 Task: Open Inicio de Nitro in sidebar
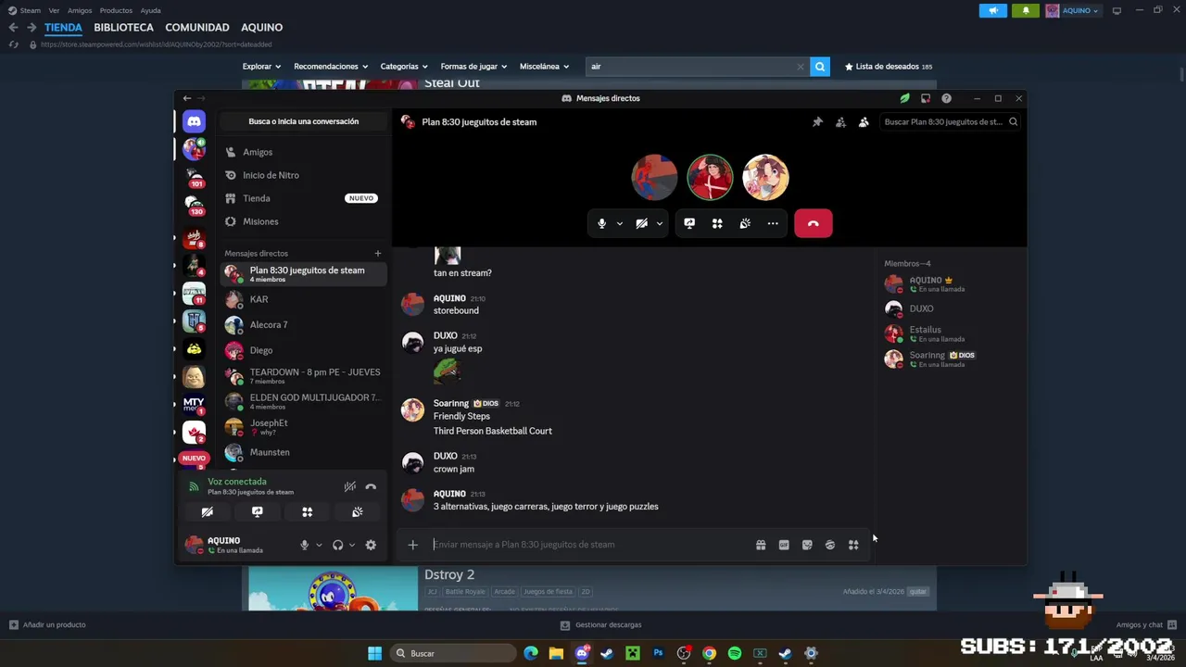pos(303,175)
